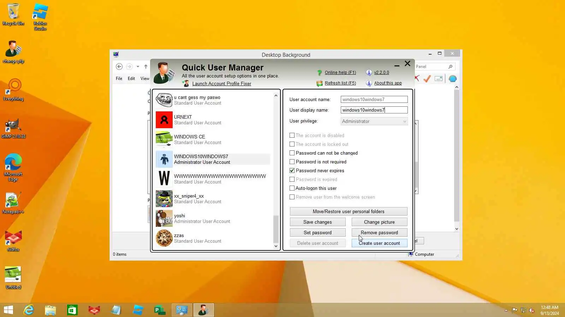Viewport: 565px width, 317px height.
Task: Select the GIMP 2.10.38 desktop icon
Action: [x=13, y=128]
